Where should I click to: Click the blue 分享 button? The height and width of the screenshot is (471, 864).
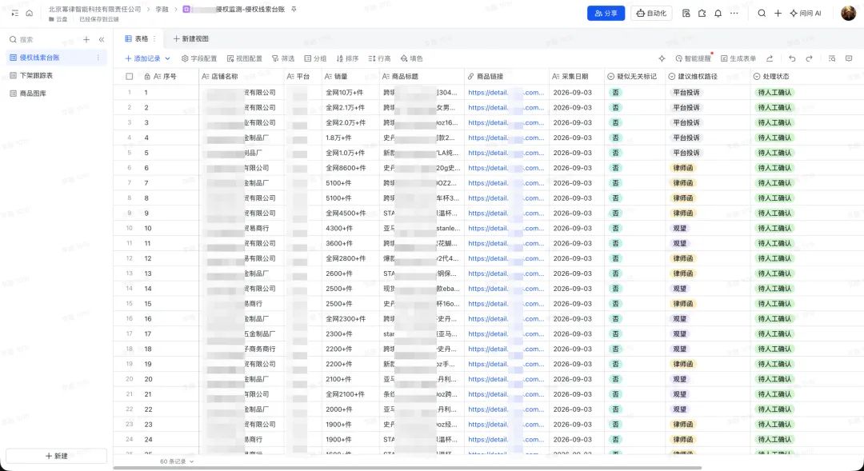click(x=606, y=14)
